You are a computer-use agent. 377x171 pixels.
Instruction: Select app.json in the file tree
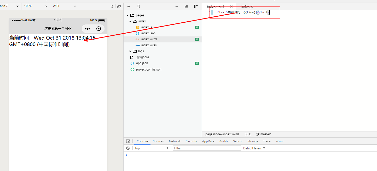coord(142,63)
